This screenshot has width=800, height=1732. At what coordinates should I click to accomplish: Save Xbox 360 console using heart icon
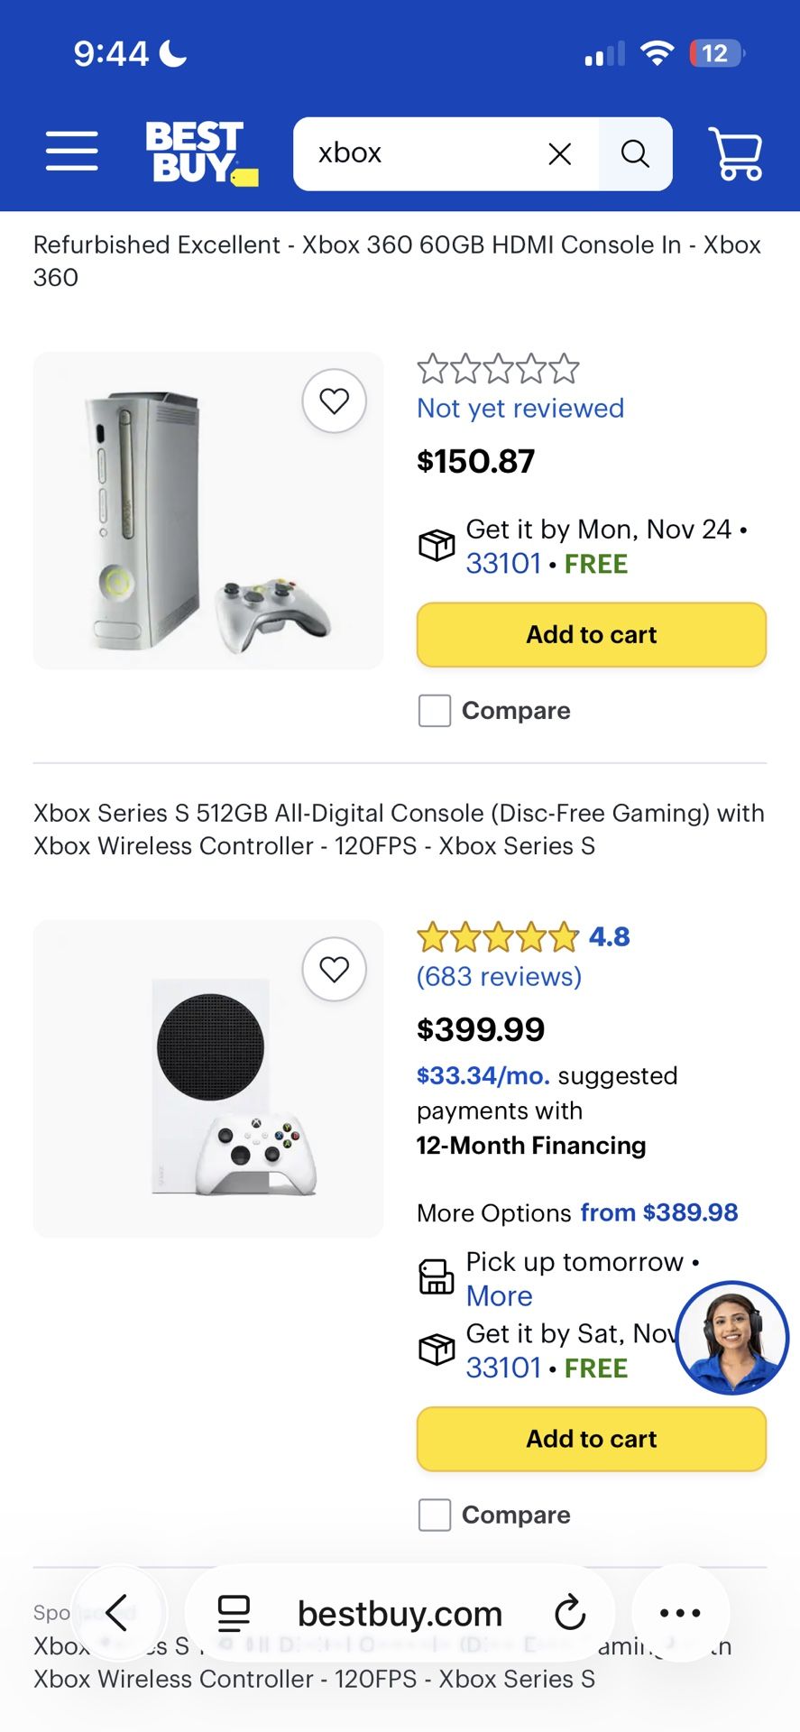[x=335, y=401]
